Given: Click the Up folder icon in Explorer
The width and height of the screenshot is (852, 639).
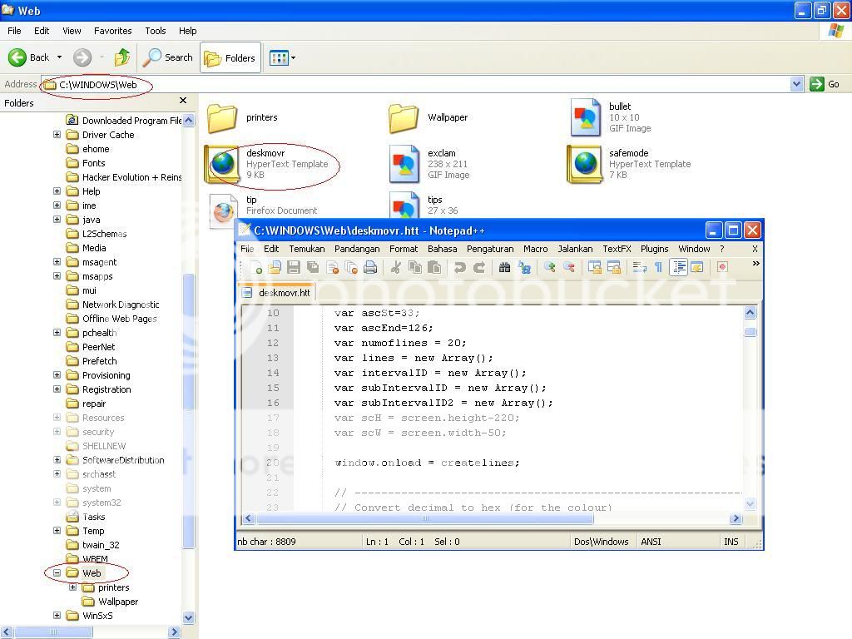Looking at the screenshot, I should (x=122, y=57).
